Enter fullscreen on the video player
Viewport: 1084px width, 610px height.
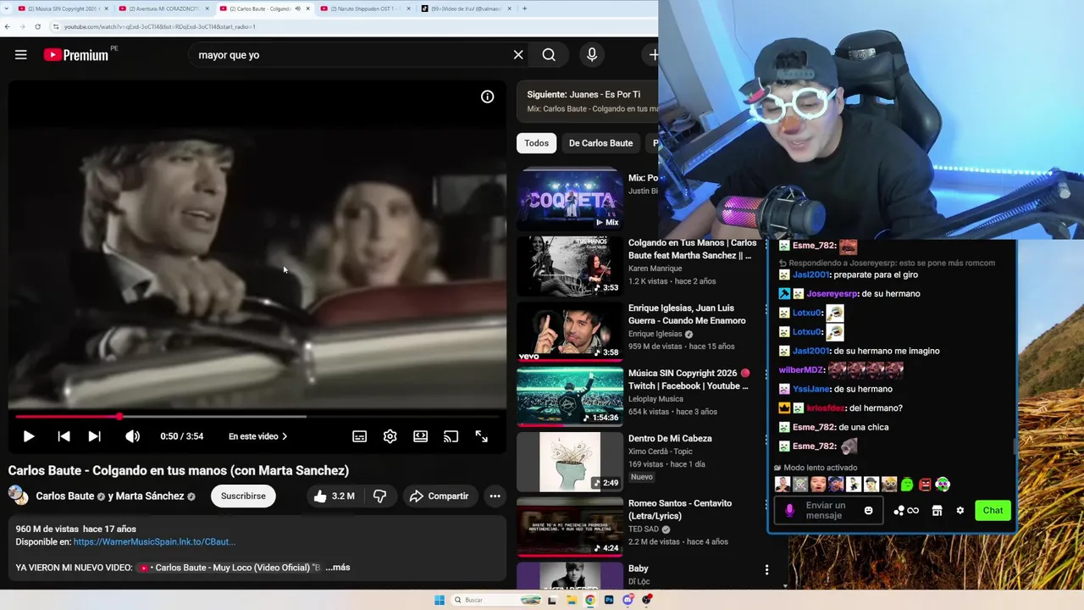coord(481,436)
